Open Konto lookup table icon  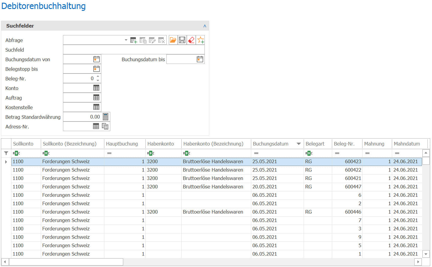[x=96, y=88]
